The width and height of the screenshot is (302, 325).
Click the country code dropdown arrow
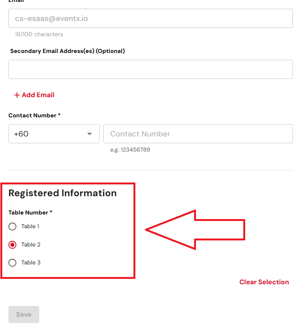coord(90,134)
